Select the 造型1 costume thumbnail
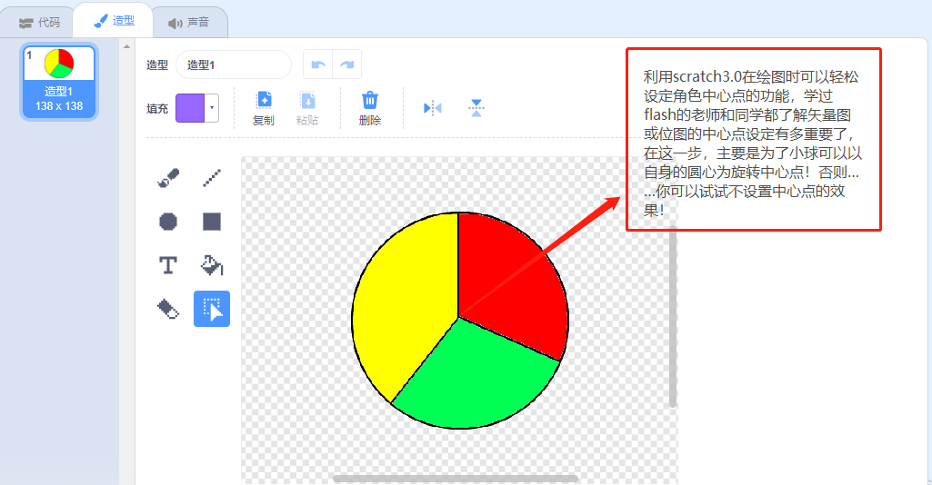 pyautogui.click(x=59, y=82)
